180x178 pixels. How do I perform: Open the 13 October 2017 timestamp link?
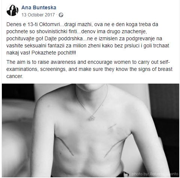(38, 15)
